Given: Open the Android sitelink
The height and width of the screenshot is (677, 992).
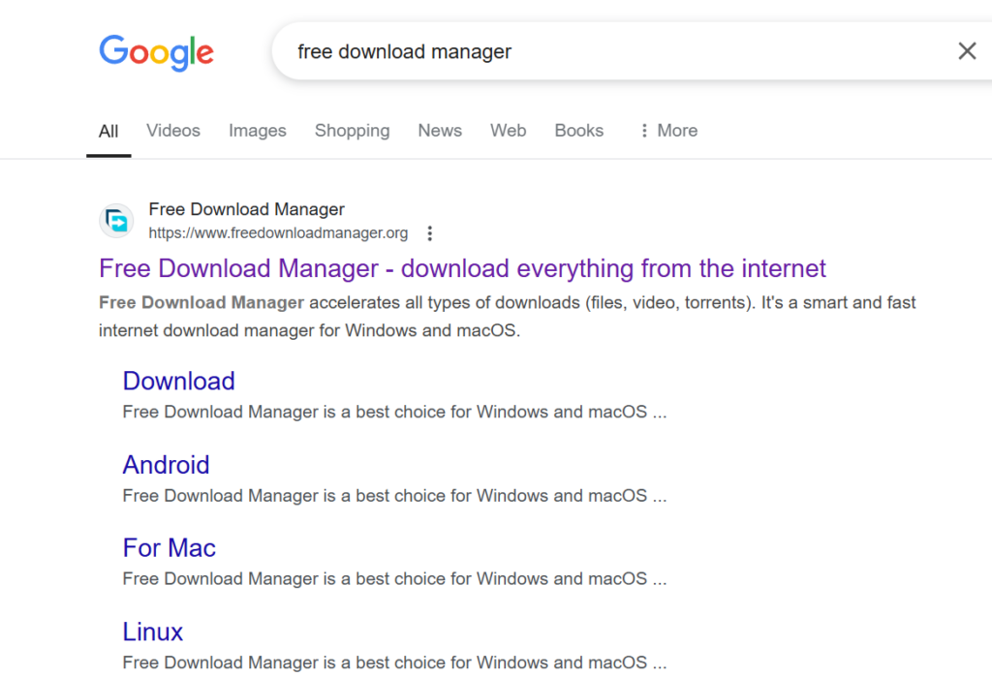Looking at the screenshot, I should click(x=166, y=465).
